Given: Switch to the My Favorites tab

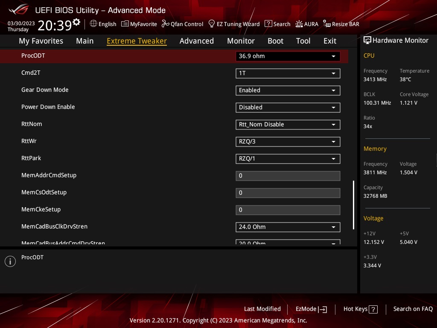Looking at the screenshot, I should pyautogui.click(x=41, y=41).
